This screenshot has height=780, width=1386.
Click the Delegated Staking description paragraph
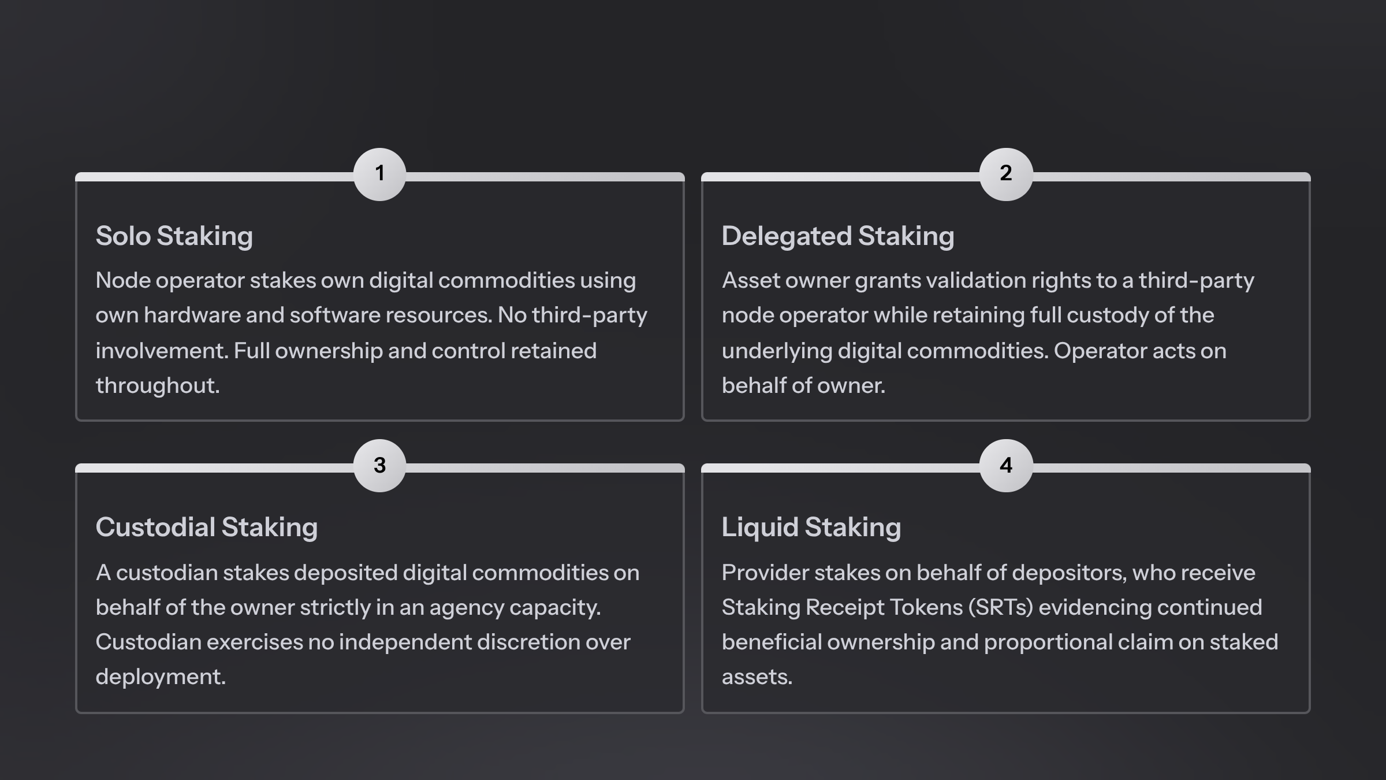(x=988, y=333)
